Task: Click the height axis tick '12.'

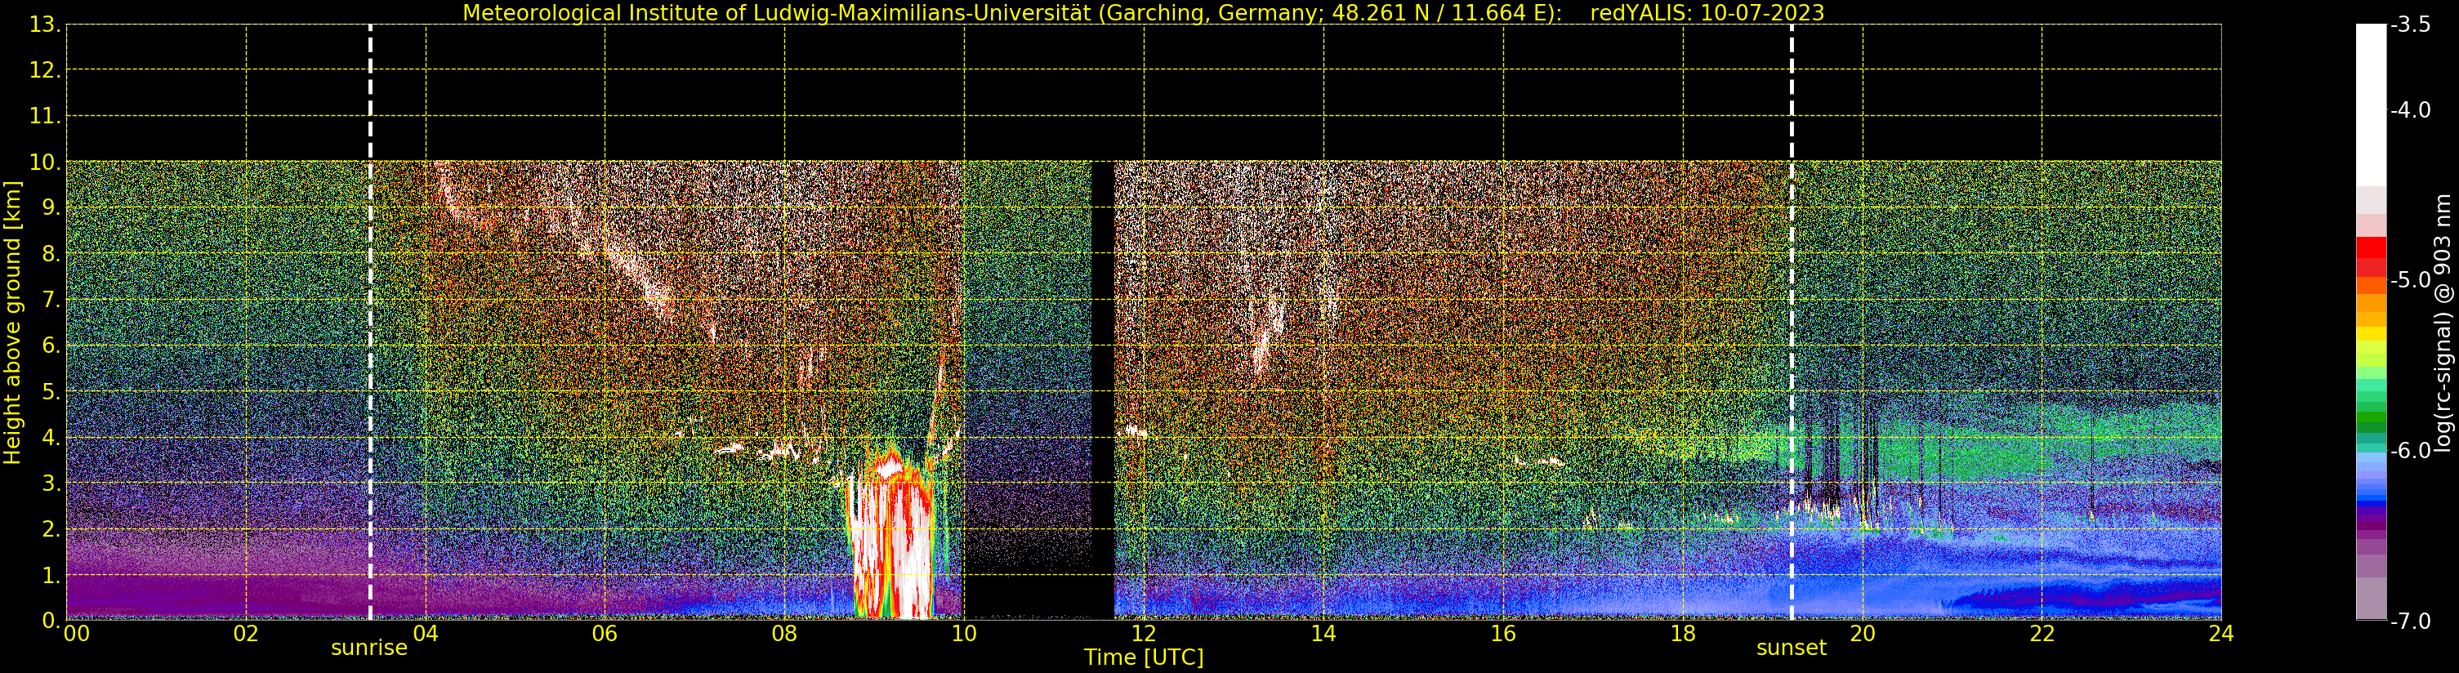Action: tap(45, 69)
